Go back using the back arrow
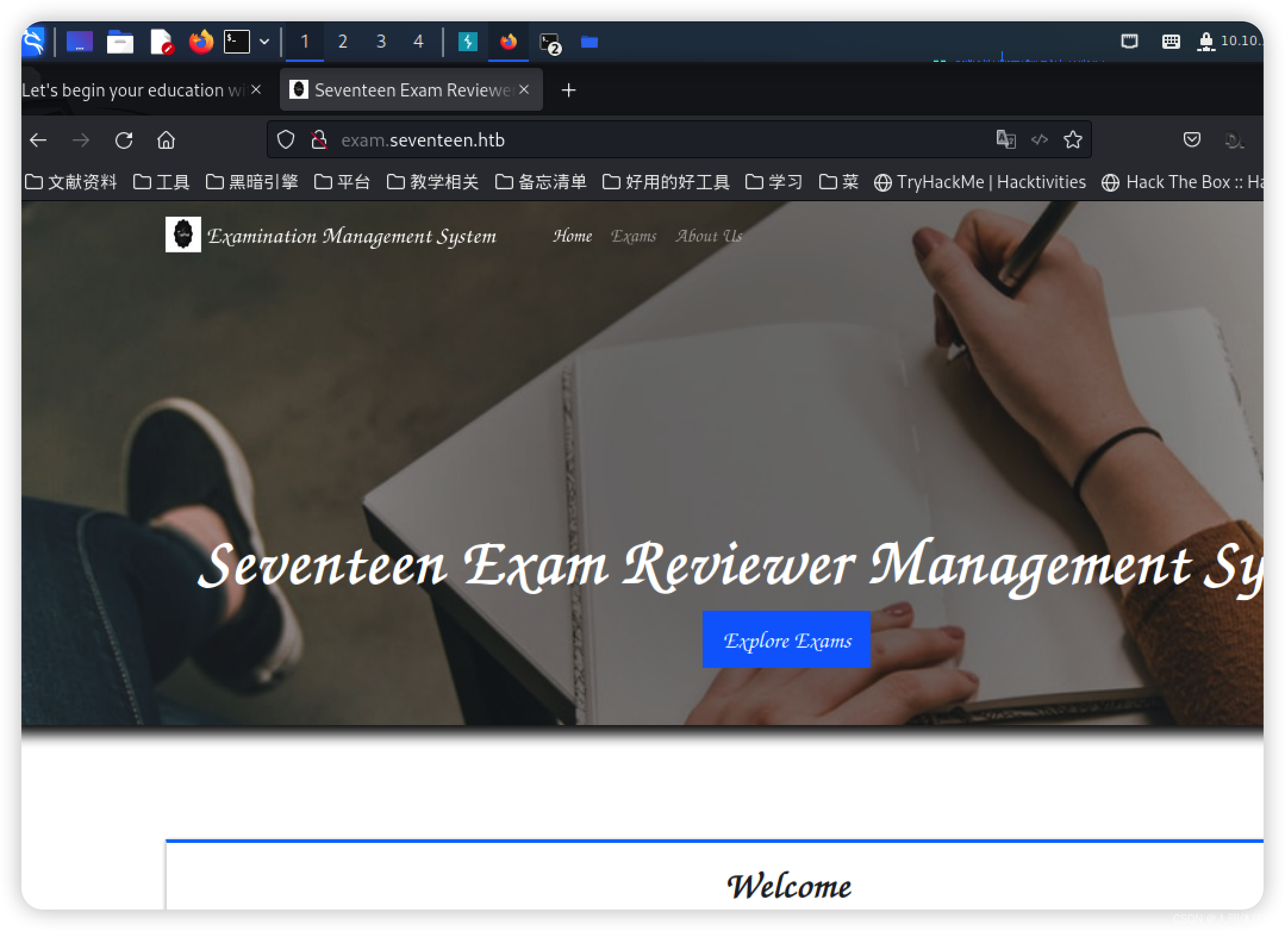Viewport: 1285px width, 931px height. pos(38,140)
